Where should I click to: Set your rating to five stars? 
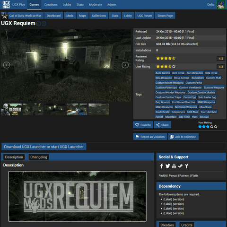216,126
